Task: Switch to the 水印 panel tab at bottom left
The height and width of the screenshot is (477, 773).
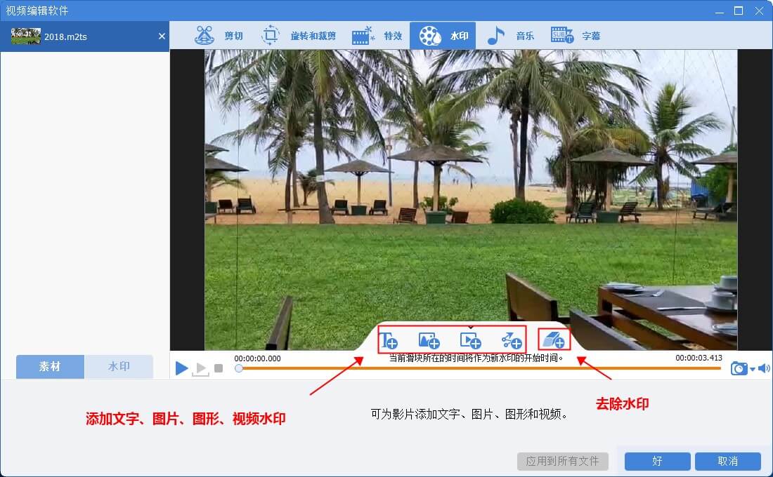Action: tap(119, 367)
